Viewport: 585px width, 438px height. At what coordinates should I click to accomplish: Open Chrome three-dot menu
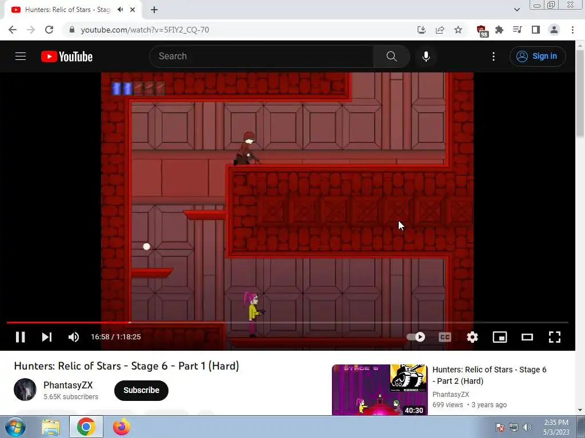tap(572, 30)
